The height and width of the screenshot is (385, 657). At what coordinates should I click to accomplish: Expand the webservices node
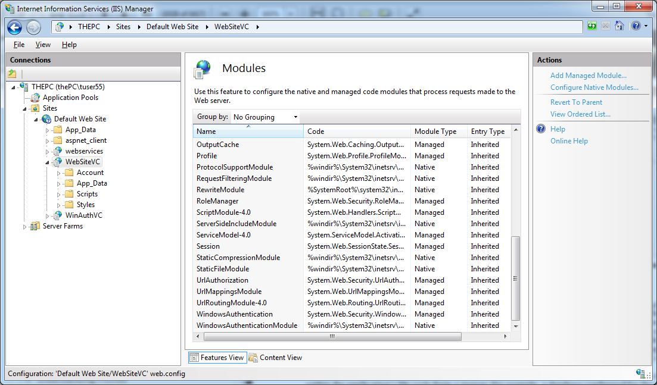pyautogui.click(x=47, y=151)
